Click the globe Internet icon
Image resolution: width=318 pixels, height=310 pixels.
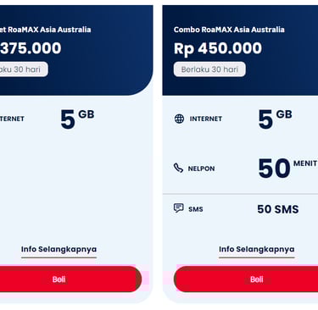click(179, 119)
